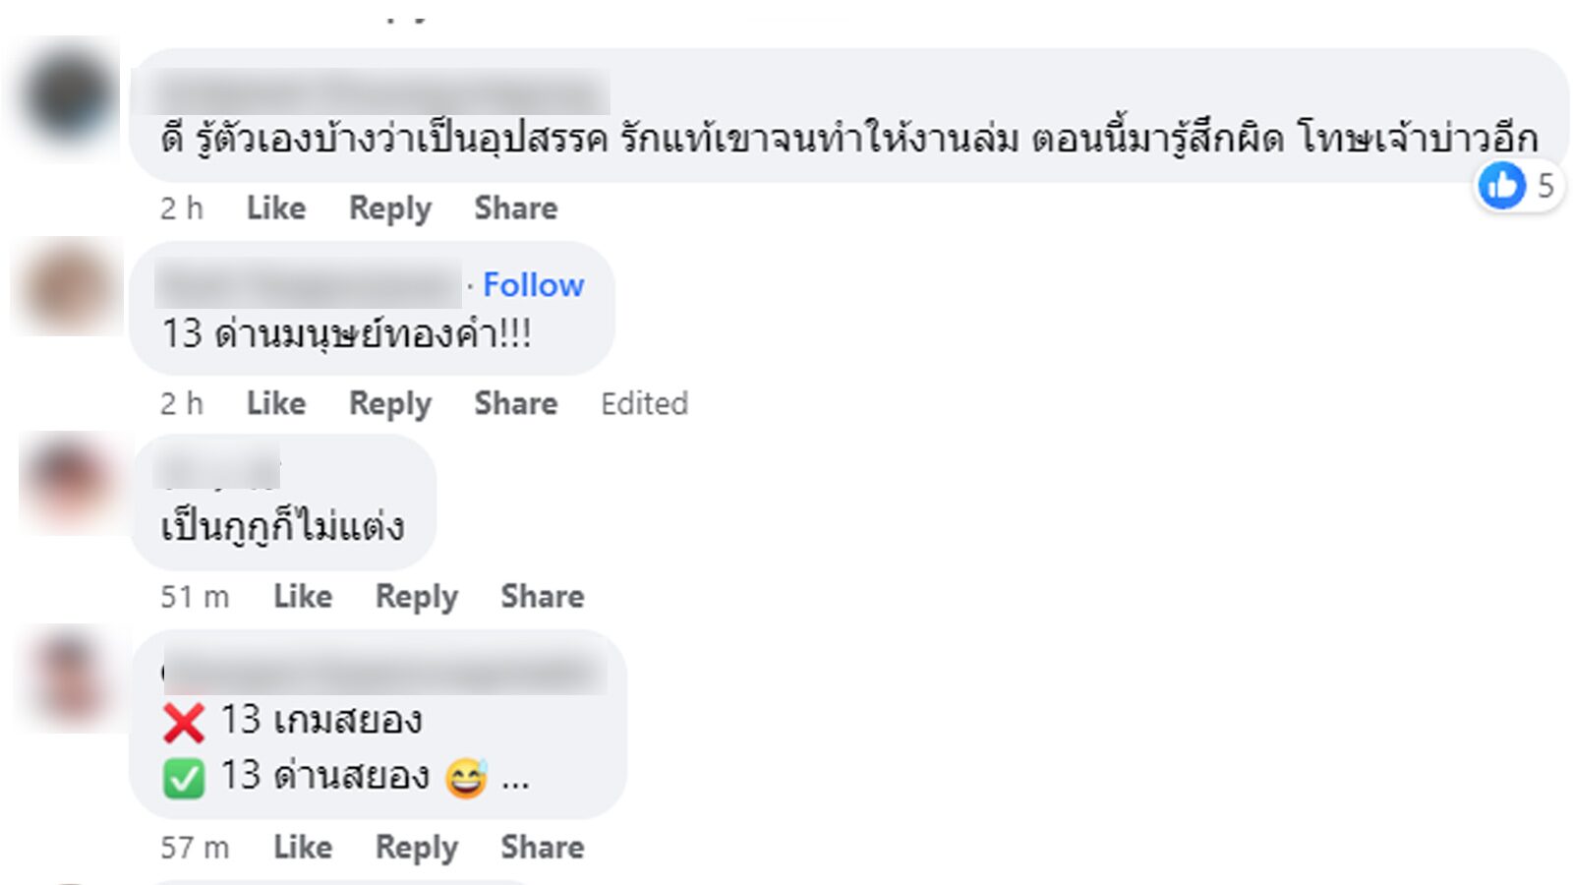1573x885 pixels.
Task: Like the comment posted 51 m ago
Action: coord(302,596)
